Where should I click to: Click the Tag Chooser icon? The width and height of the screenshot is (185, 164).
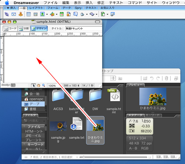pyautogui.click(x=112, y=14)
